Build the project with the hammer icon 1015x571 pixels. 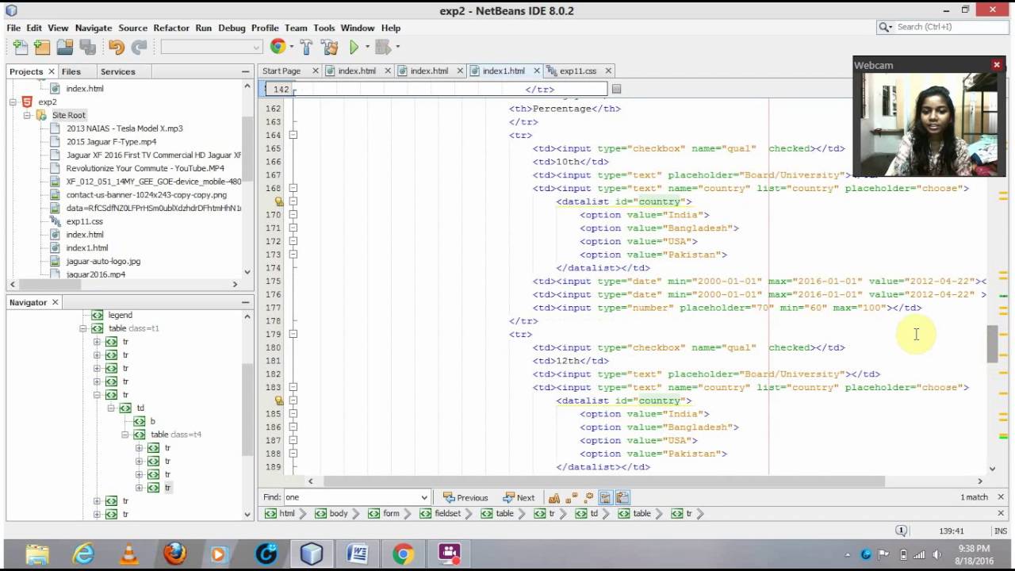pyautogui.click(x=306, y=47)
